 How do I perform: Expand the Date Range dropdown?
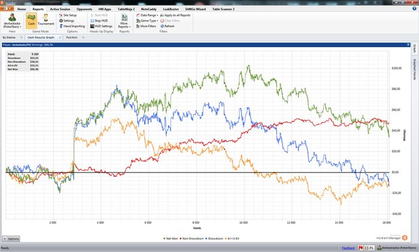[157, 15]
